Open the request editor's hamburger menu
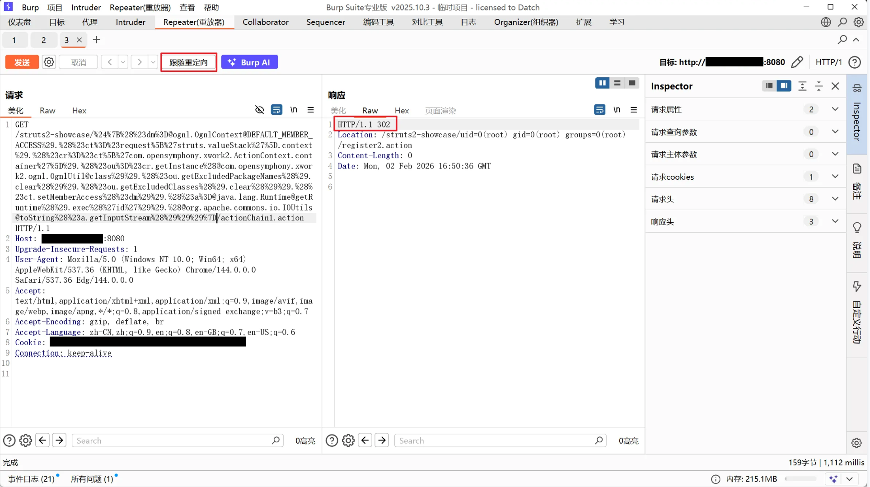Image resolution: width=870 pixels, height=487 pixels. [x=311, y=110]
